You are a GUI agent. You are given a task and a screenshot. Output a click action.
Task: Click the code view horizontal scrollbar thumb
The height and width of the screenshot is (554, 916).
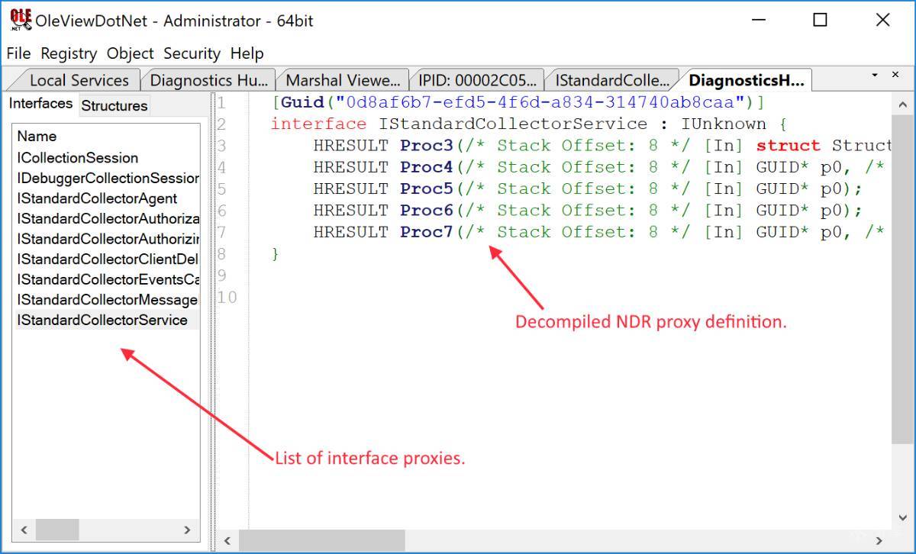(x=321, y=540)
